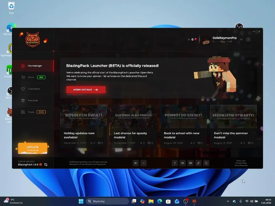The image size is (275, 206).
Task: Click the Mods grid icon
Action: [23, 112]
